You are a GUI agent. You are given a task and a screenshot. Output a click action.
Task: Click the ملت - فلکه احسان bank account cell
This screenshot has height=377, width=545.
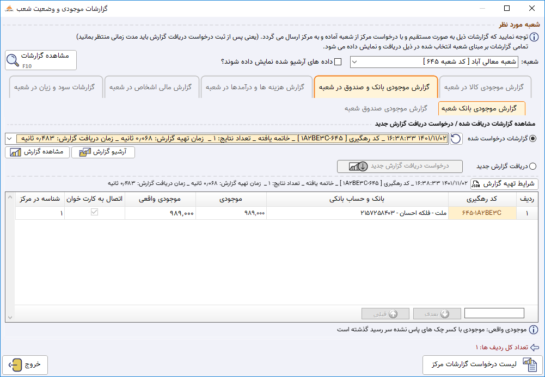point(357,213)
